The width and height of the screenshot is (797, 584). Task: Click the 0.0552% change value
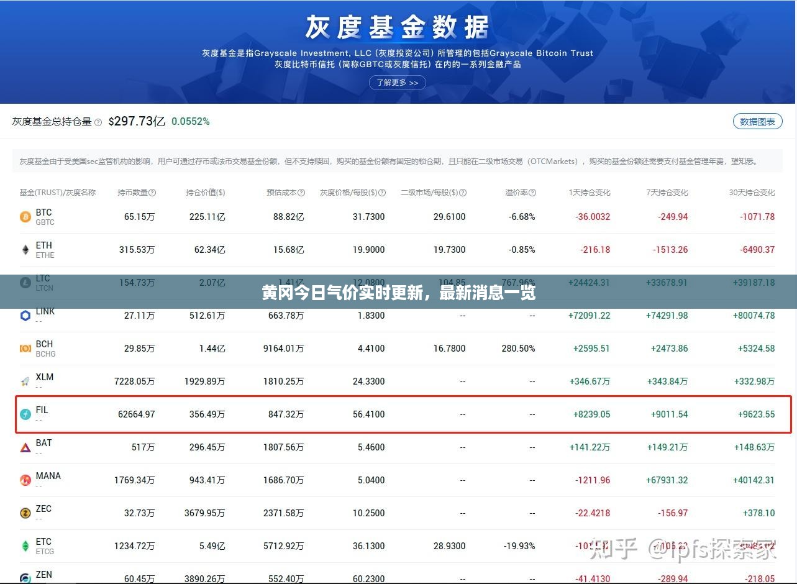pos(191,122)
